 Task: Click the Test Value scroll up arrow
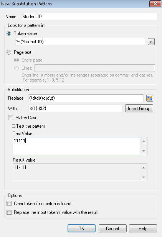144,141
